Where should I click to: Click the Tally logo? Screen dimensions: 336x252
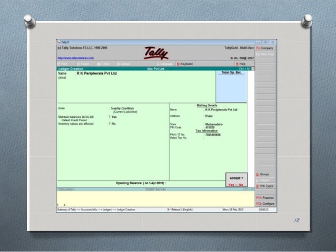[156, 53]
